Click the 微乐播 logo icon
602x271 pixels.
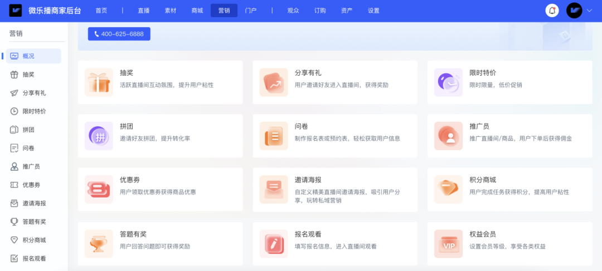16,11
